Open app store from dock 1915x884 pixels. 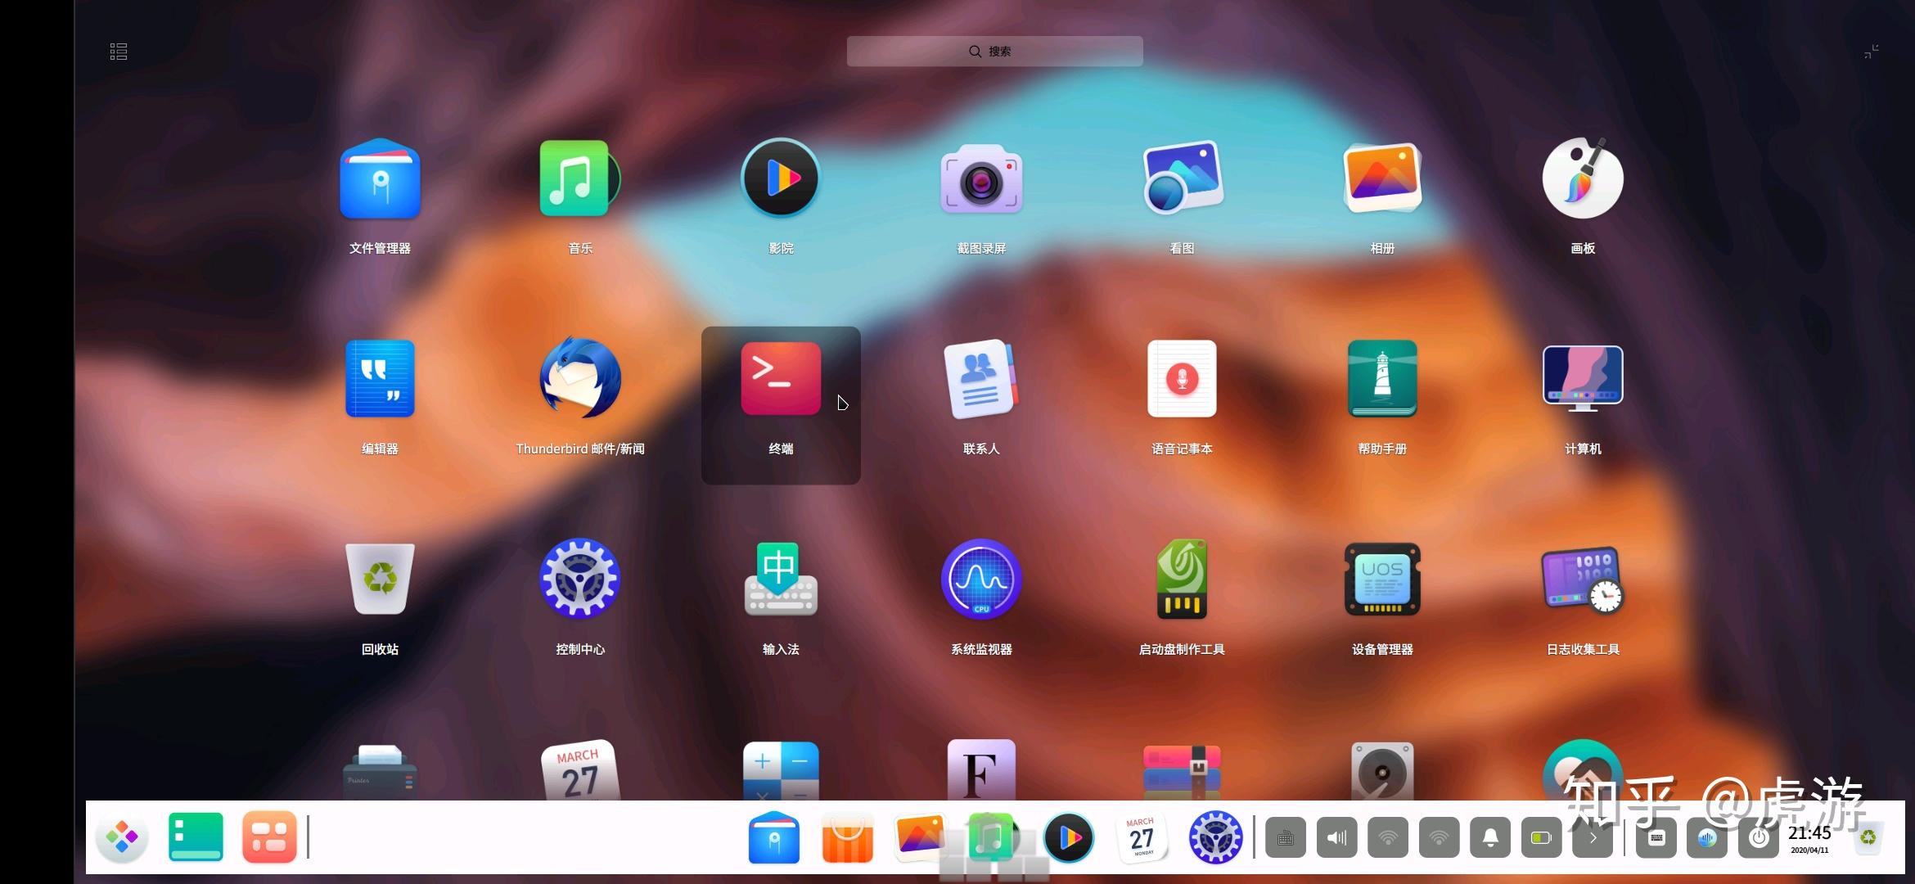coord(847,837)
